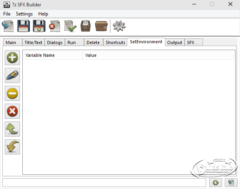Click the Save floppy disk icon
This screenshot has width=240, height=189.
(x=24, y=26)
